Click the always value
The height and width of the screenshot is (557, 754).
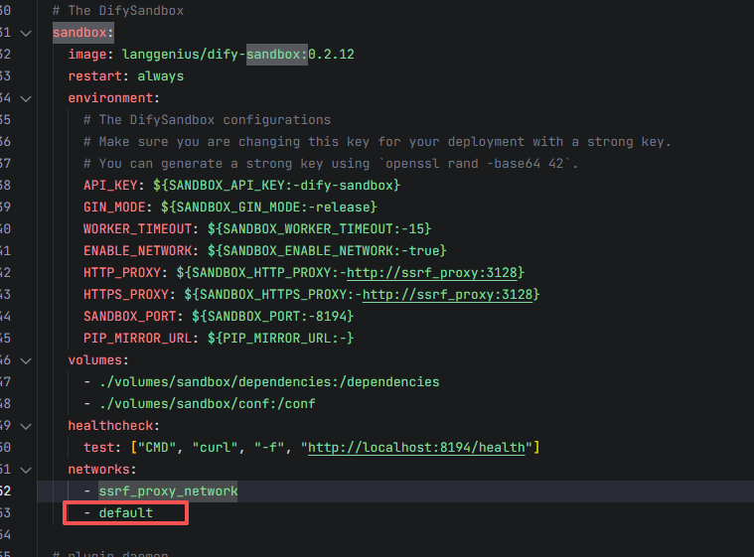point(161,75)
